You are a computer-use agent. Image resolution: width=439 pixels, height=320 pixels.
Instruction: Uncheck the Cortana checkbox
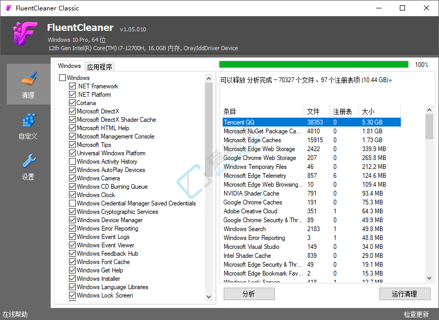click(72, 103)
